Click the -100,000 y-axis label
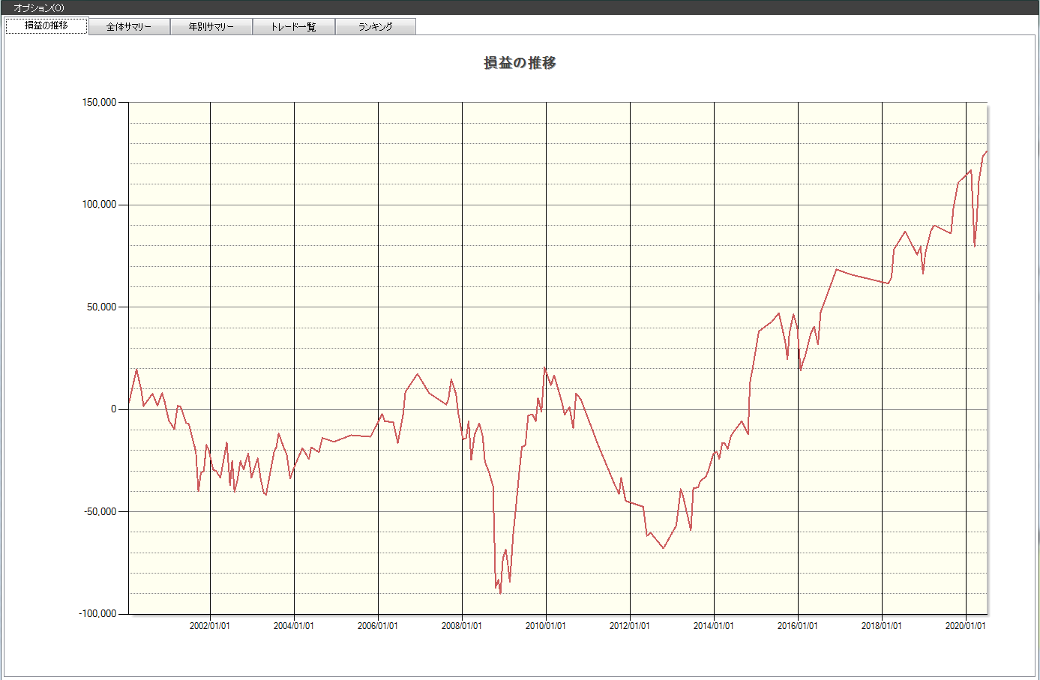Screen dimensions: 1040x680 tap(97, 613)
